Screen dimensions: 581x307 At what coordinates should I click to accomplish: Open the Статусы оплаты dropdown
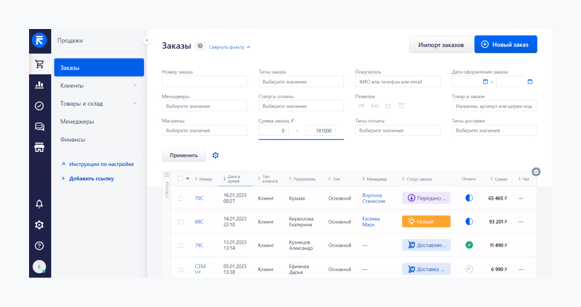point(301,106)
